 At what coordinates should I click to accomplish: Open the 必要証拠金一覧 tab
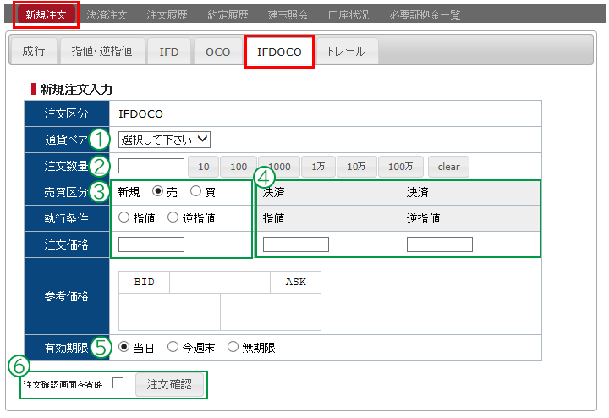click(x=425, y=15)
